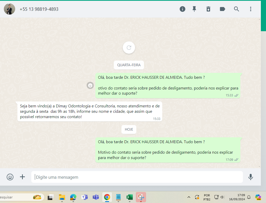
Task: Click the label tag icon
Action: pyautogui.click(x=222, y=9)
